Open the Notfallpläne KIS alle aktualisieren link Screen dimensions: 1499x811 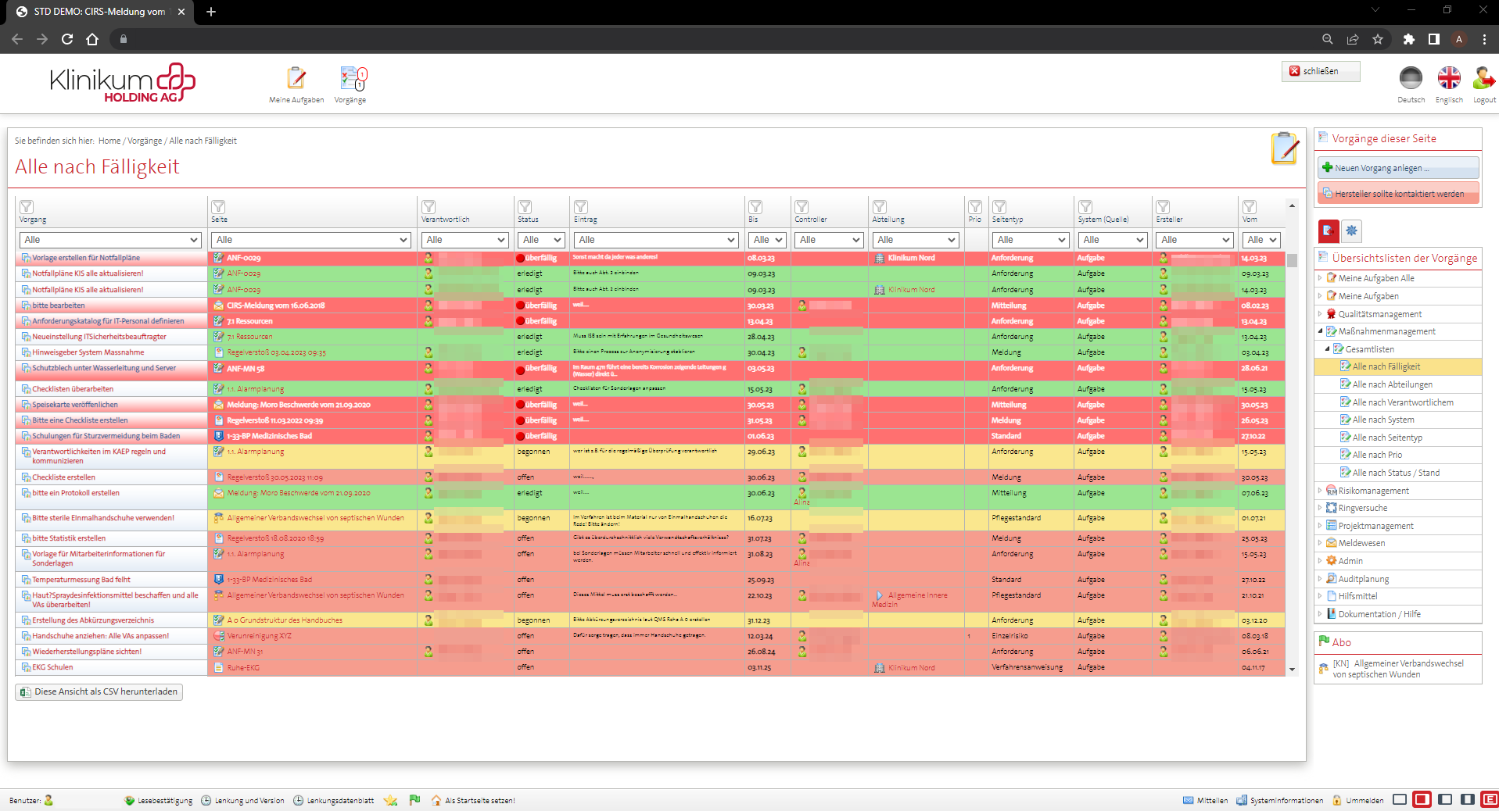88,273
